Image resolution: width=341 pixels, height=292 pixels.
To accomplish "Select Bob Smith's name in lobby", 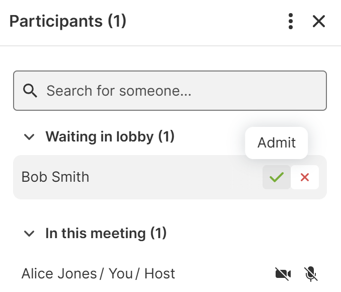I will pyautogui.click(x=55, y=177).
